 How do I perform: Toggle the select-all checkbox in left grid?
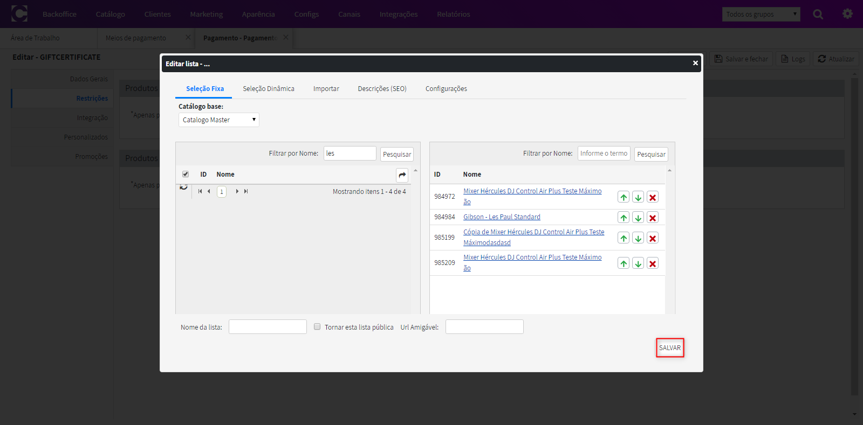186,174
